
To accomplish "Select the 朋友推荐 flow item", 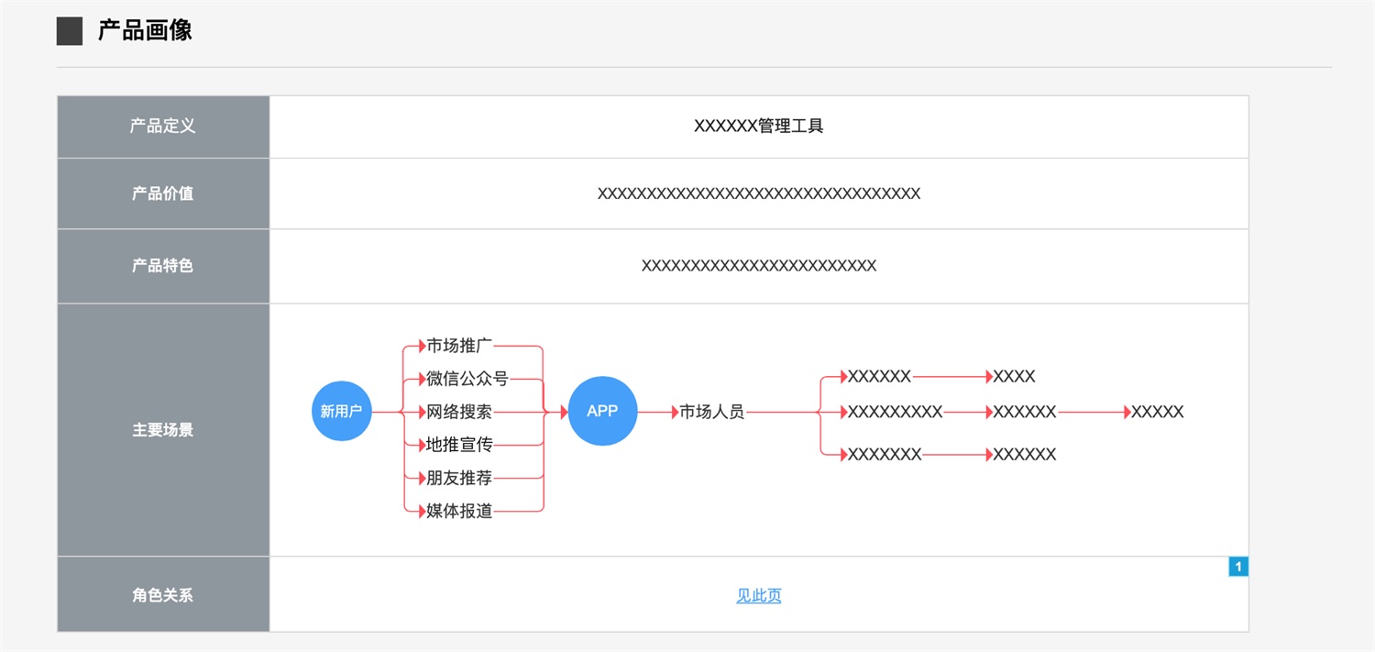I will point(459,478).
